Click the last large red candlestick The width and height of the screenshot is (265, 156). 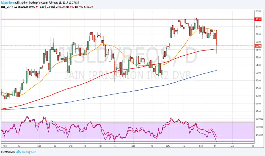coord(216,38)
